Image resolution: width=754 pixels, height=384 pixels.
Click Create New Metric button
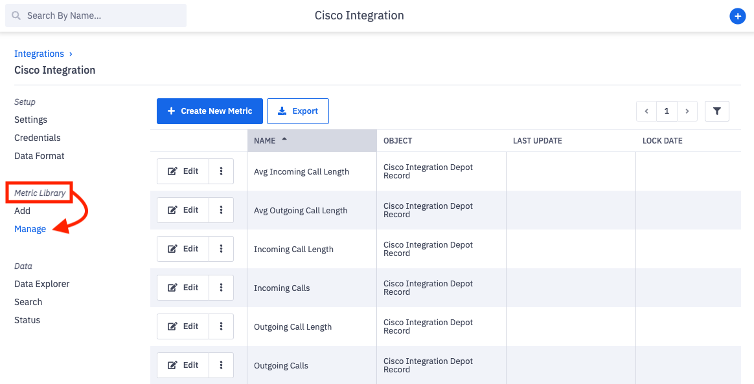[209, 111]
